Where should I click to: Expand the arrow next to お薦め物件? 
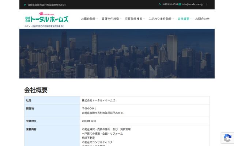click(97, 19)
